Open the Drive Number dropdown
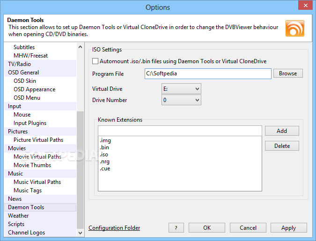316x241 pixels. click(x=181, y=100)
